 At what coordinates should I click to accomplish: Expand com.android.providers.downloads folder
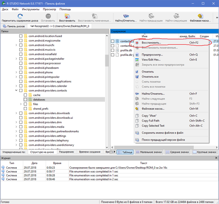point(16,113)
